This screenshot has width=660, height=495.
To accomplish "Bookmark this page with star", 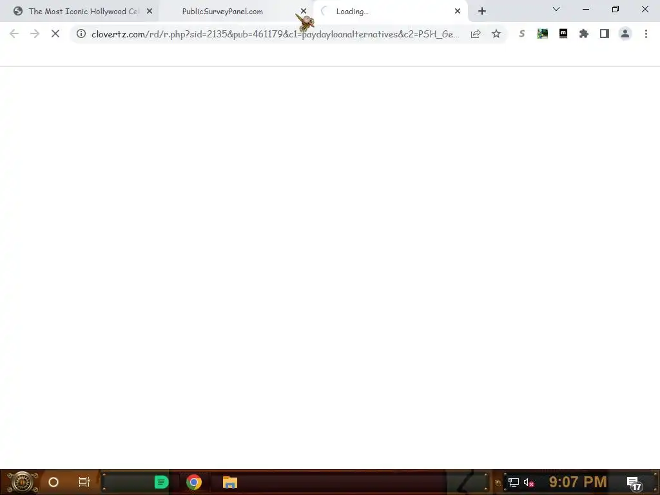I will (x=496, y=34).
